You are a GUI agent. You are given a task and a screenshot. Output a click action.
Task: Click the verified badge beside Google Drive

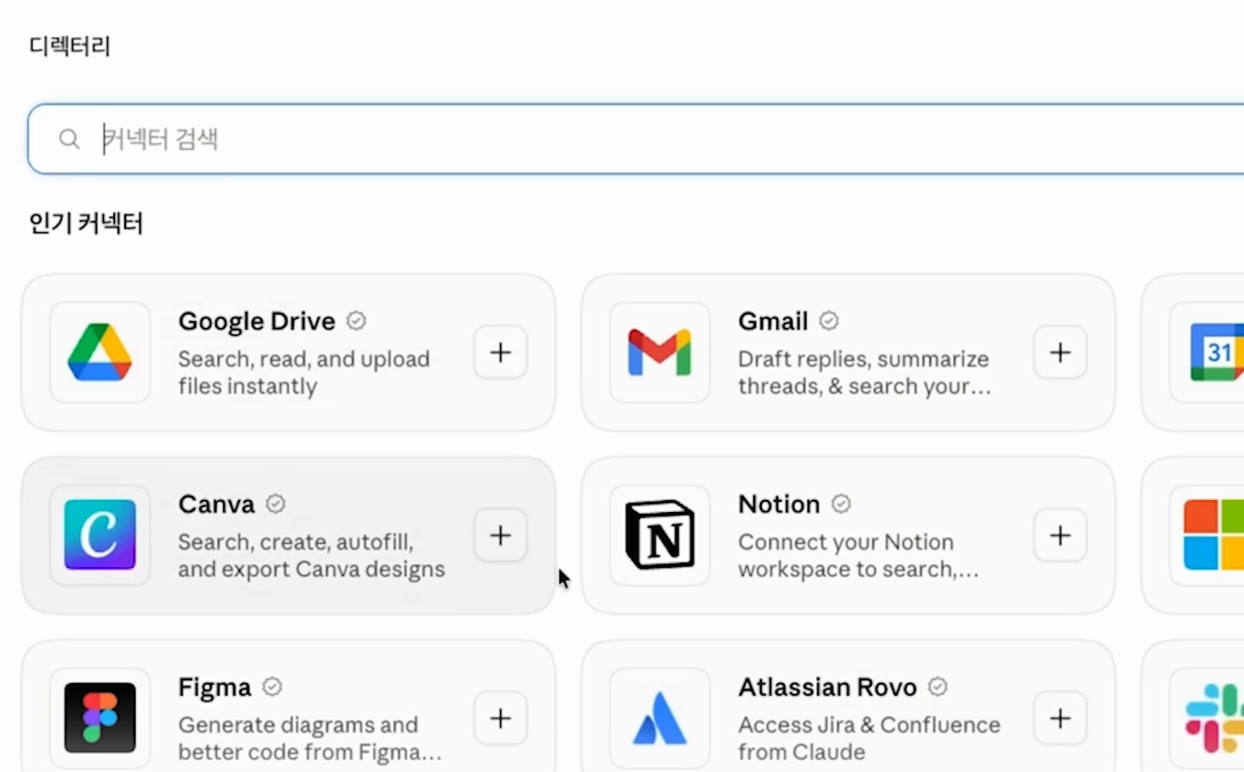tap(356, 321)
